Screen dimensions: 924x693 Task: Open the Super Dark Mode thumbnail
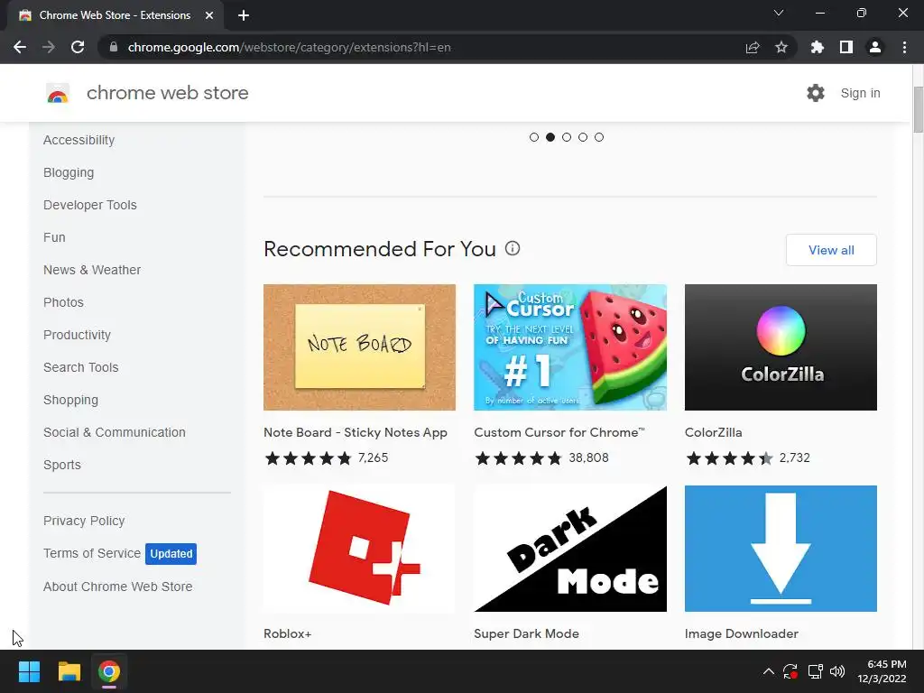pyautogui.click(x=570, y=549)
